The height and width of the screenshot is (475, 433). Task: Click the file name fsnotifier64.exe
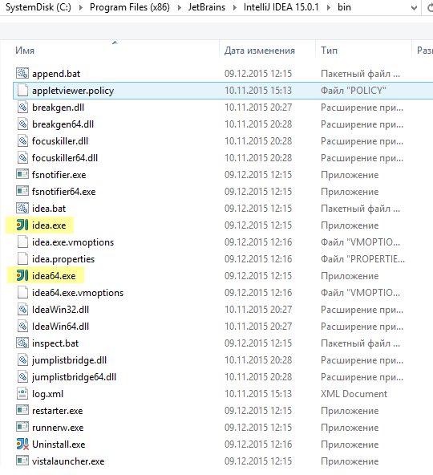point(64,192)
